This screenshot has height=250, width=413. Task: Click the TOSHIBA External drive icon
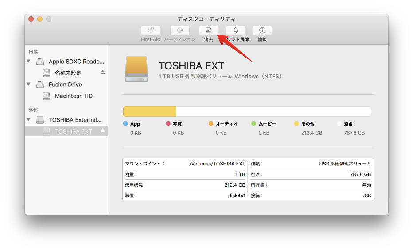coord(40,120)
